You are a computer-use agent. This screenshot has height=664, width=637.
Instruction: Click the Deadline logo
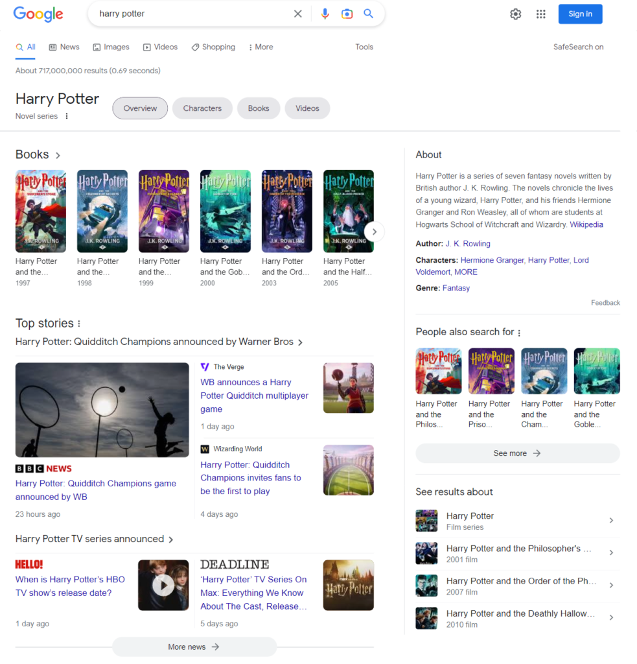(x=235, y=565)
